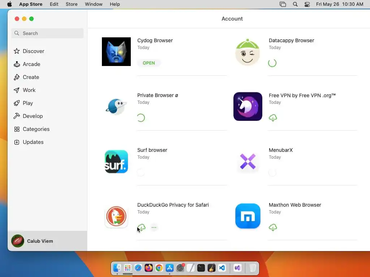The image size is (370, 277).
Task: Click the Datacappy Browser app icon
Action: pyautogui.click(x=248, y=52)
